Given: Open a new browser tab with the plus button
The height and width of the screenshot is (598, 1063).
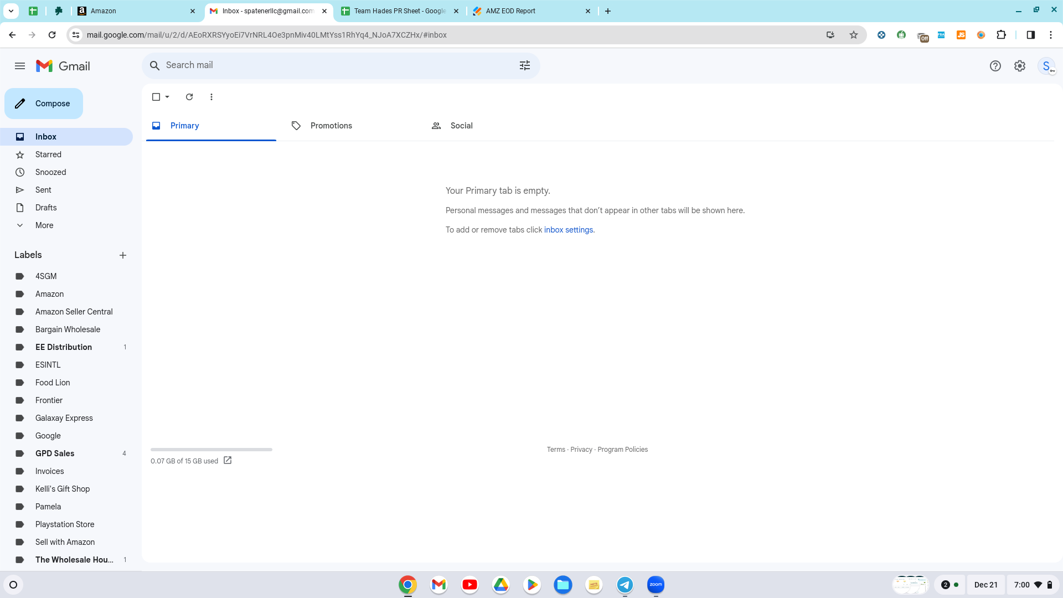Looking at the screenshot, I should point(608,11).
